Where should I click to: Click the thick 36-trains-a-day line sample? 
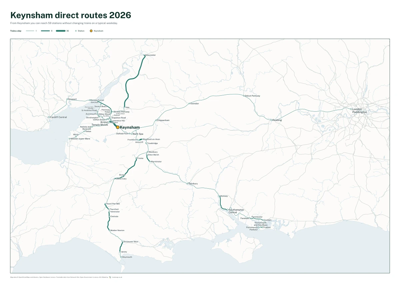[61, 31]
